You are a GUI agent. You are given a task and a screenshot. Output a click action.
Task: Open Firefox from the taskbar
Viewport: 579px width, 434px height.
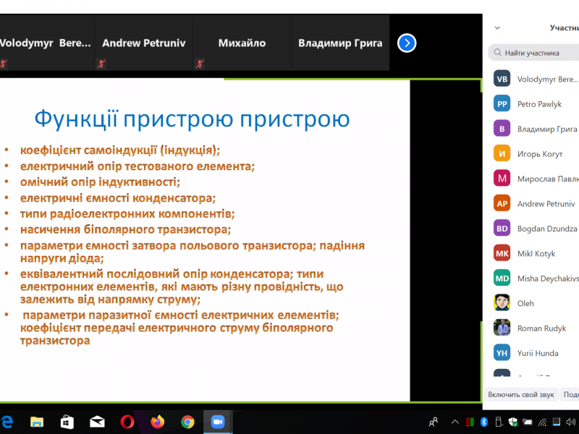pos(158,422)
